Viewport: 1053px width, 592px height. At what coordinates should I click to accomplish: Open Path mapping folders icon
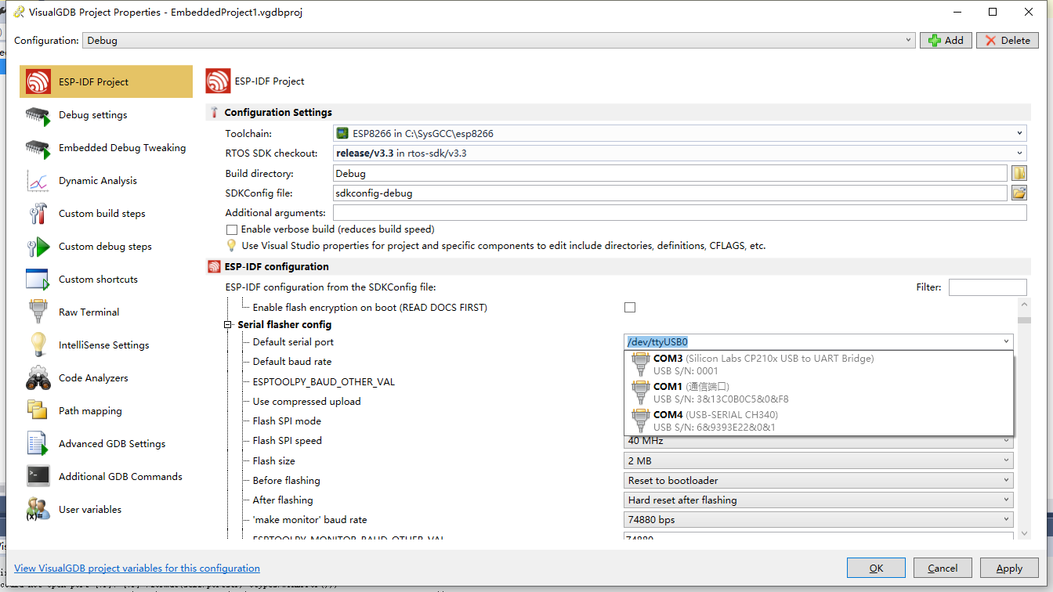(38, 411)
